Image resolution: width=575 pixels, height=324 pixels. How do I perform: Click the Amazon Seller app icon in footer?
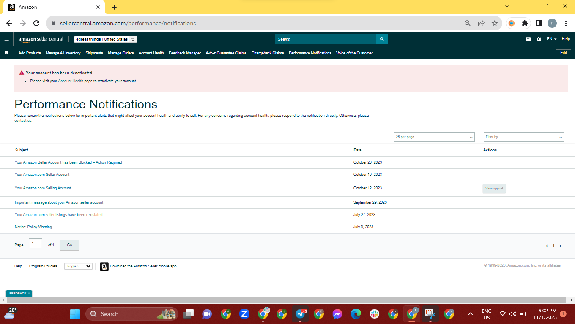tap(104, 267)
